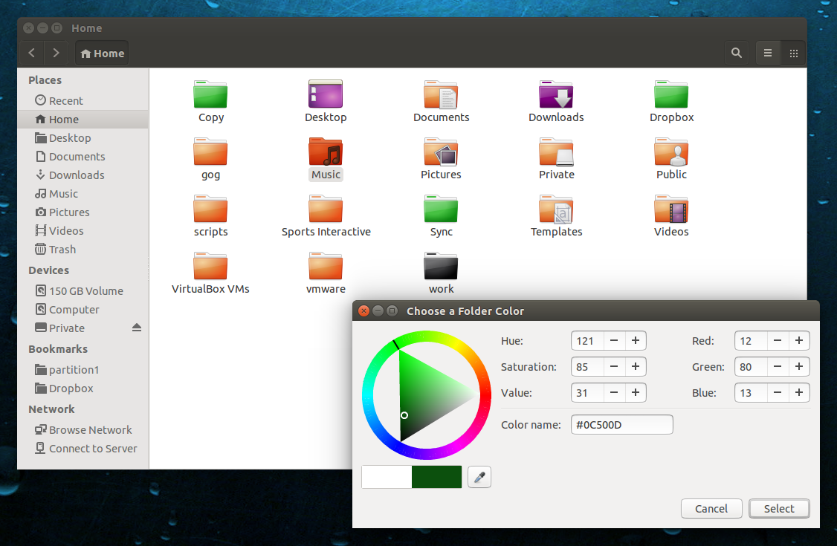Collapse the Bookmarks section
The image size is (837, 546).
click(58, 348)
